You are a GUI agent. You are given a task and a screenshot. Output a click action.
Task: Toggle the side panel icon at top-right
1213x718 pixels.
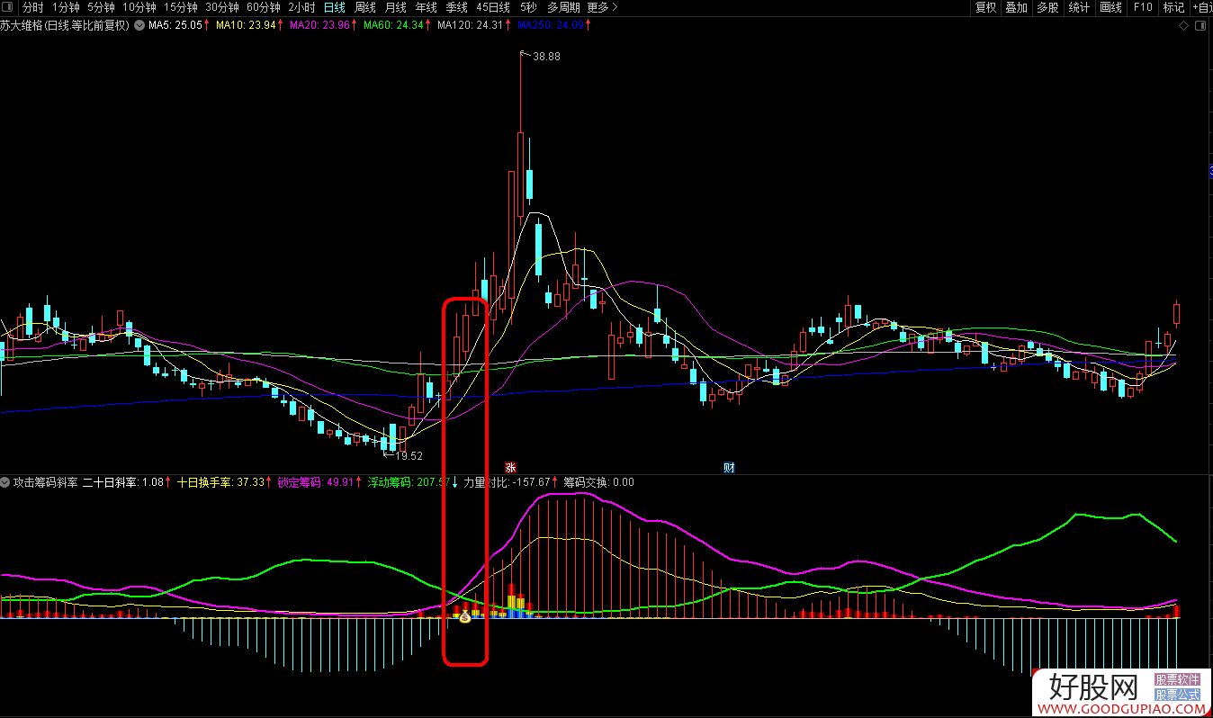pos(1201,25)
